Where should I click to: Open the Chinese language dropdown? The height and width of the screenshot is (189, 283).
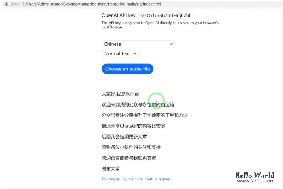pos(139,44)
